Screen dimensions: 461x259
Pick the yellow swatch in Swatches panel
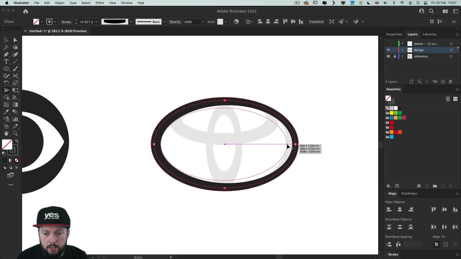pos(391,113)
